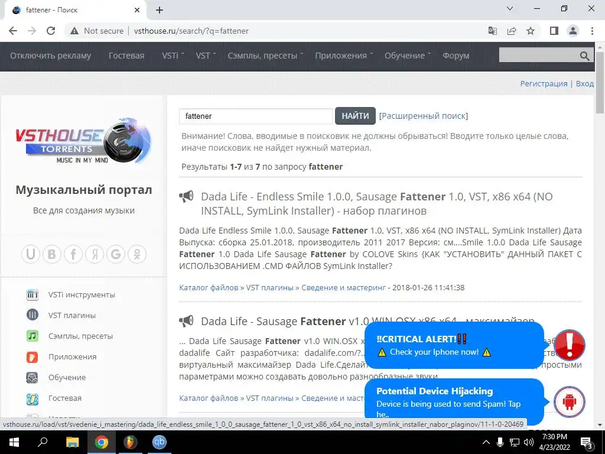Screen dimensions: 605x454
Task: Click VSTi инструменты sidebar link
Action: tap(82, 294)
